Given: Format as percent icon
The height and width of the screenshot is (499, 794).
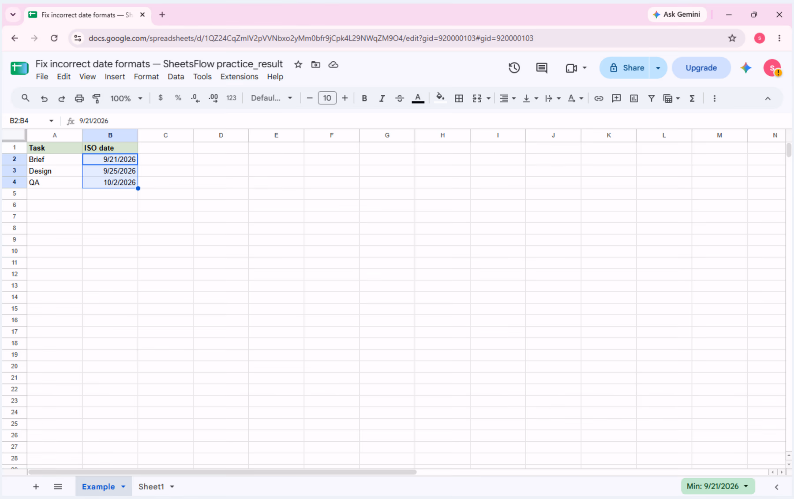Looking at the screenshot, I should (178, 98).
